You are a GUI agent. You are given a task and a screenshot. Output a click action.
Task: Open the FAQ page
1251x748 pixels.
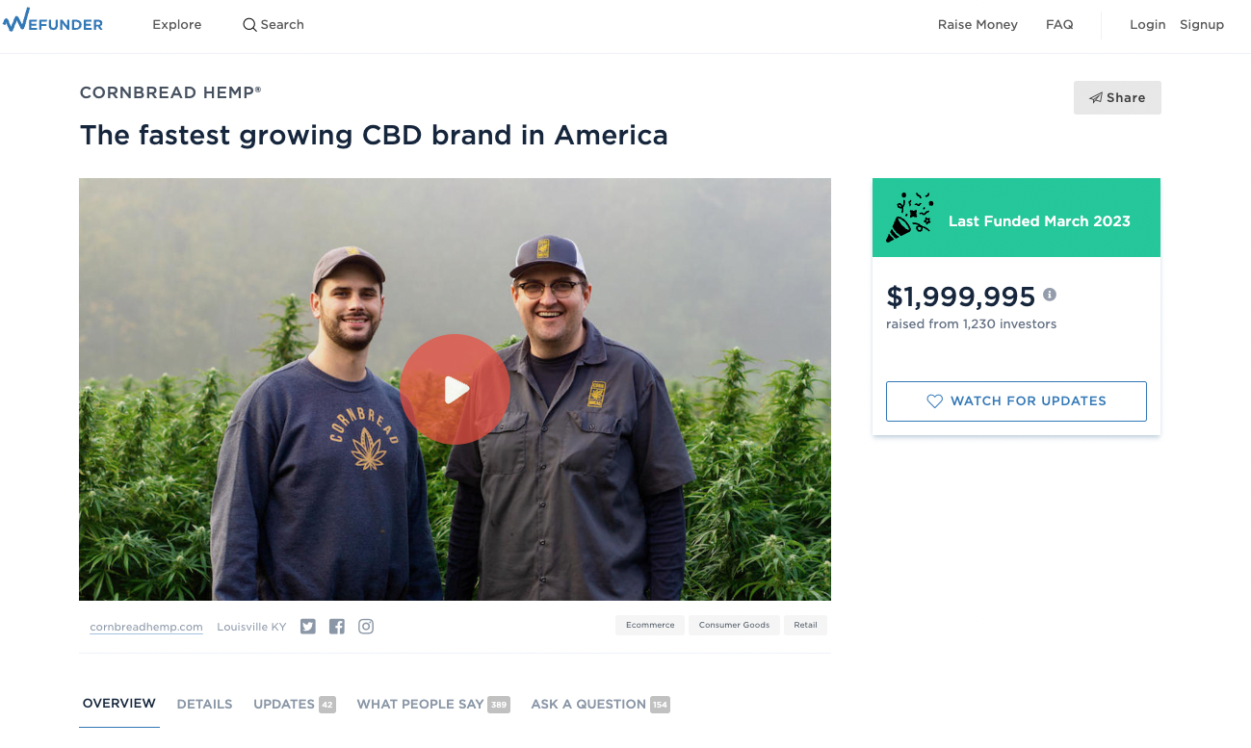[x=1059, y=25]
